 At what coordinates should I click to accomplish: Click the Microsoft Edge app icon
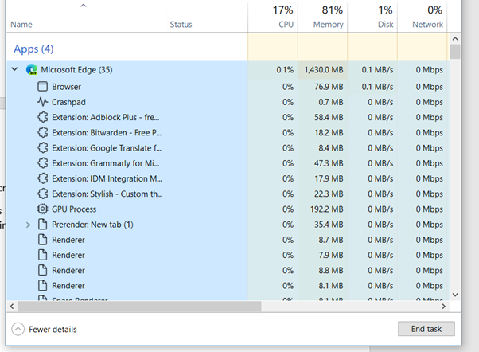tap(32, 70)
